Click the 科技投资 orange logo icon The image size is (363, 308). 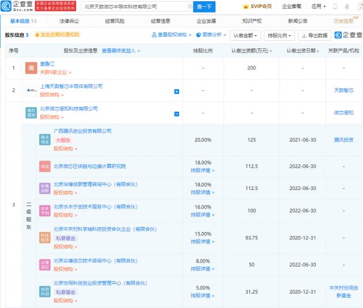[x=44, y=238]
